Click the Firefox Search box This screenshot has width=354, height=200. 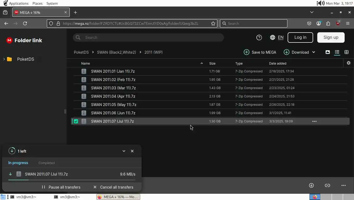tap(254, 23)
